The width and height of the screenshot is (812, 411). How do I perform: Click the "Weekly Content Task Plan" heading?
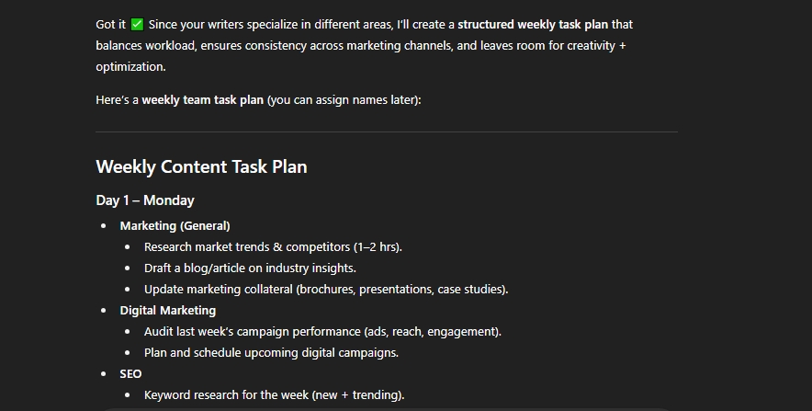coord(201,166)
